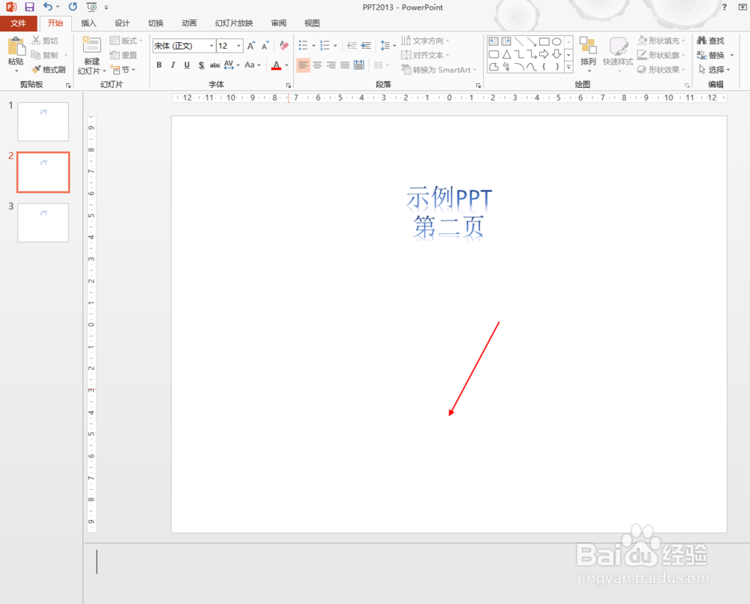Select the text box shape in gallery
Image resolution: width=750 pixels, height=604 pixels.
pyautogui.click(x=493, y=41)
